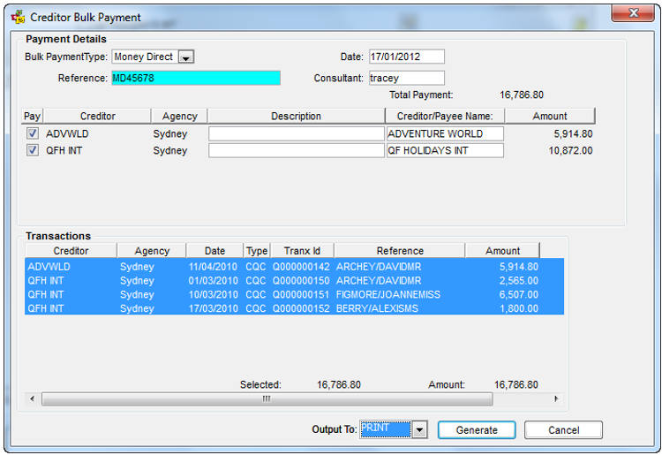Open the Bulk PaymentType dropdown arrow
The width and height of the screenshot is (662, 455).
point(185,57)
